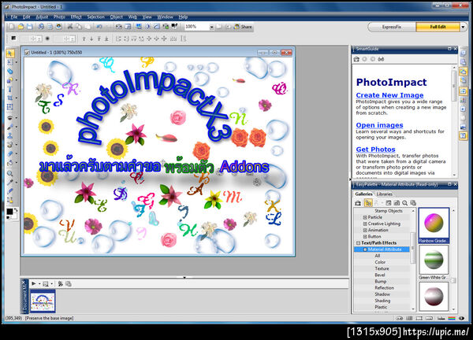Switch to the Libraries tab
This screenshot has width=473, height=340.
[x=385, y=194]
